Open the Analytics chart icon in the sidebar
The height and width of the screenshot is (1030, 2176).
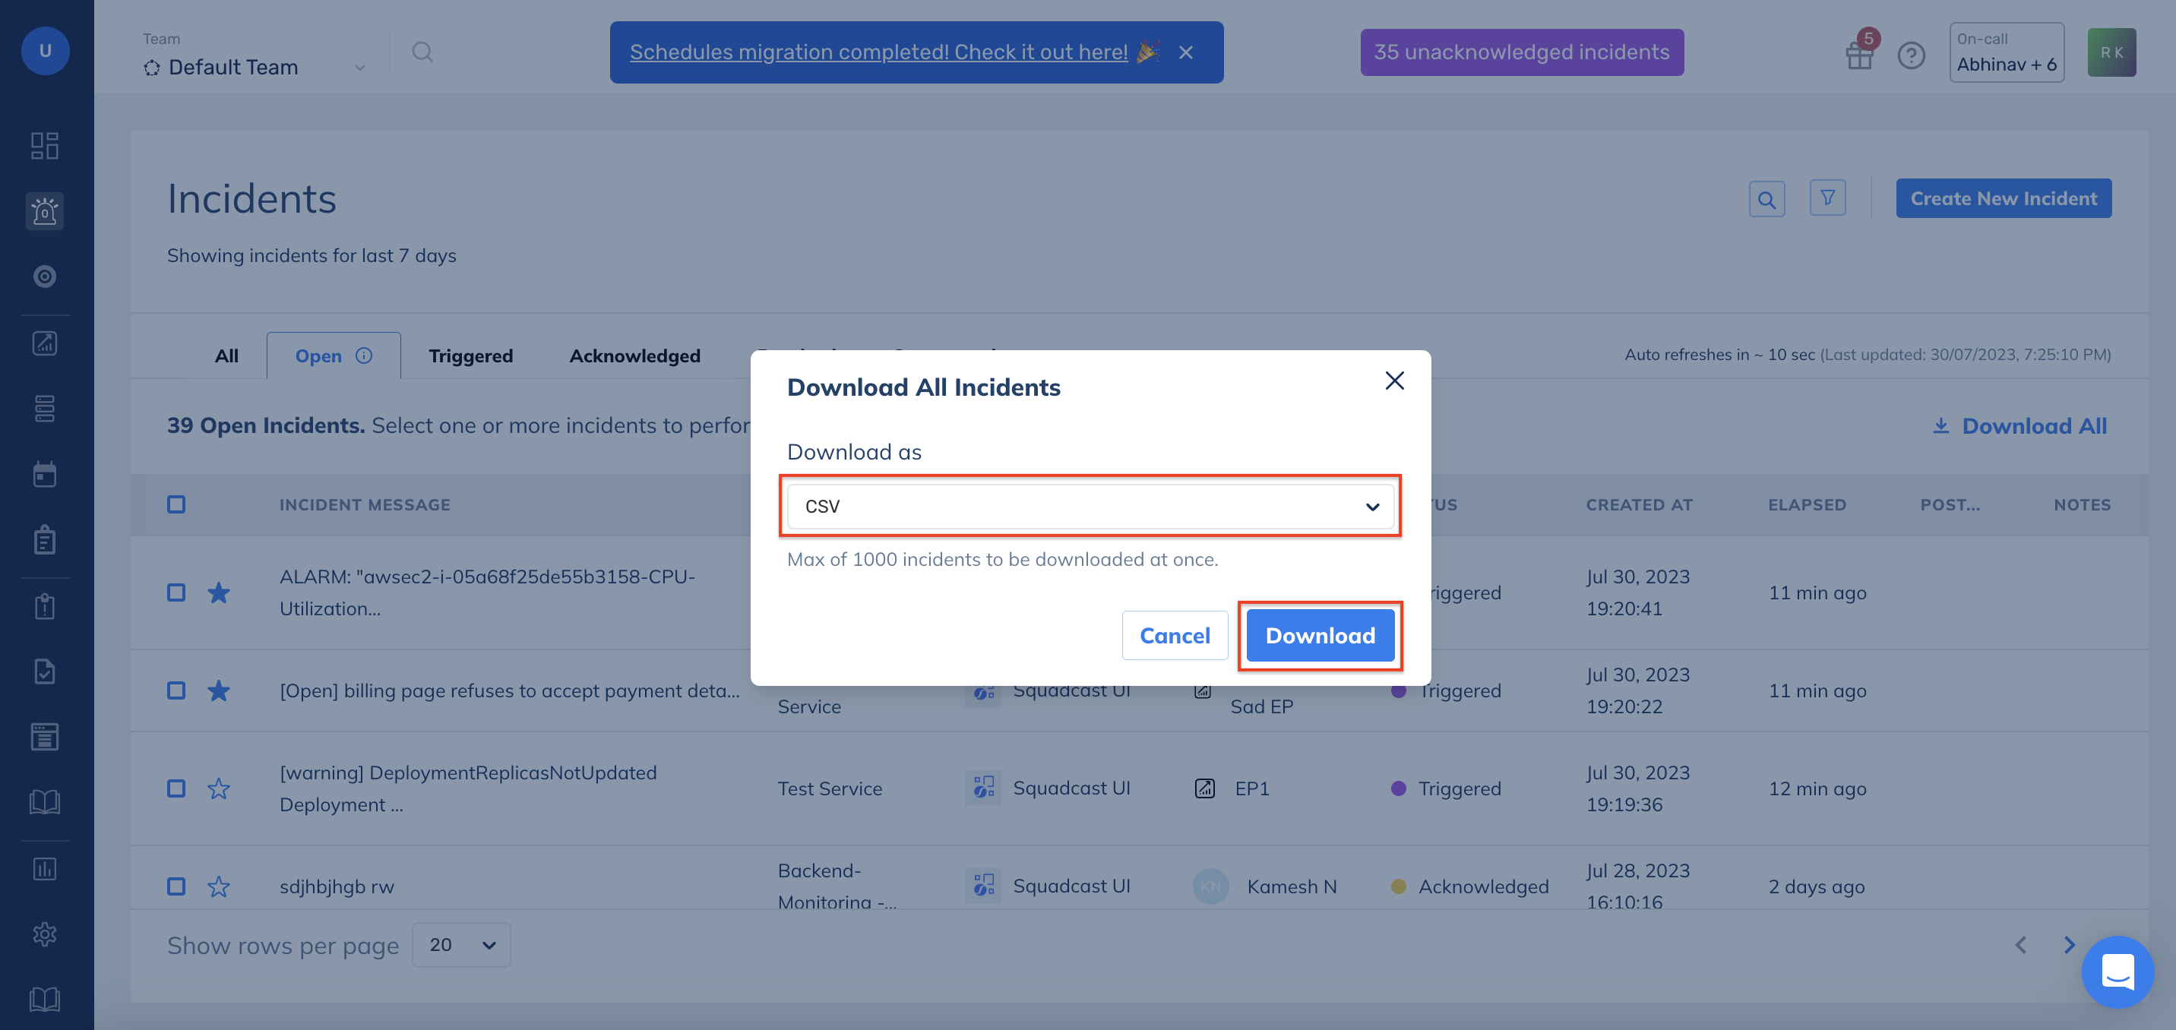(45, 342)
